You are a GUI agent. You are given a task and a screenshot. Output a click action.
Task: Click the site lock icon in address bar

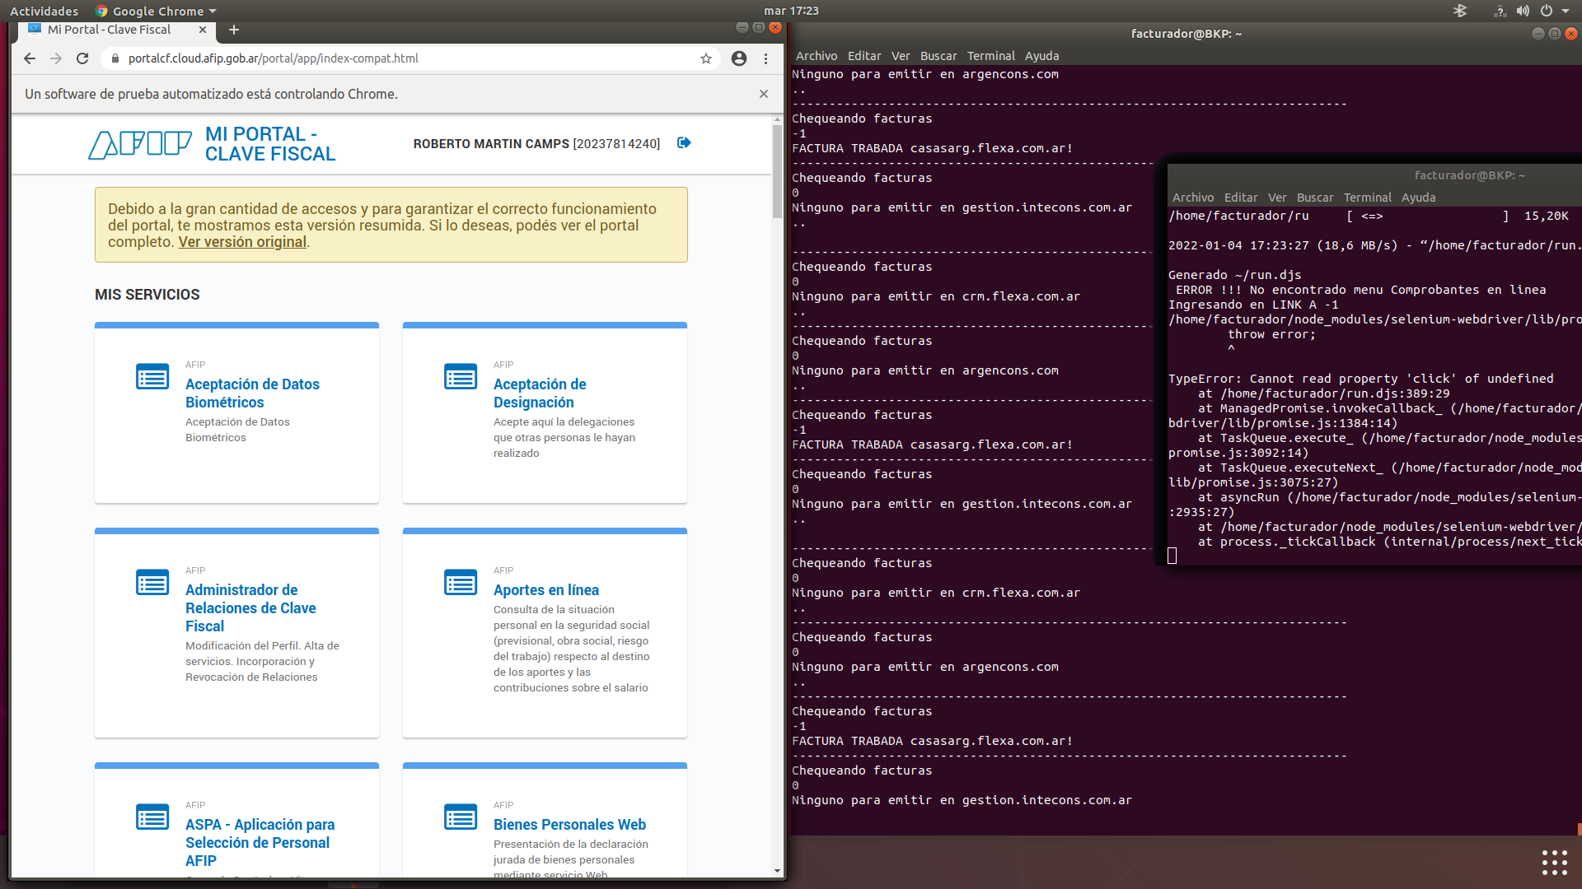point(115,58)
